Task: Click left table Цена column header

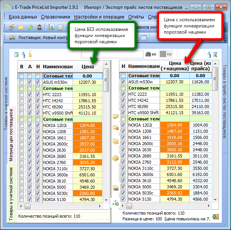Action: click(88, 66)
